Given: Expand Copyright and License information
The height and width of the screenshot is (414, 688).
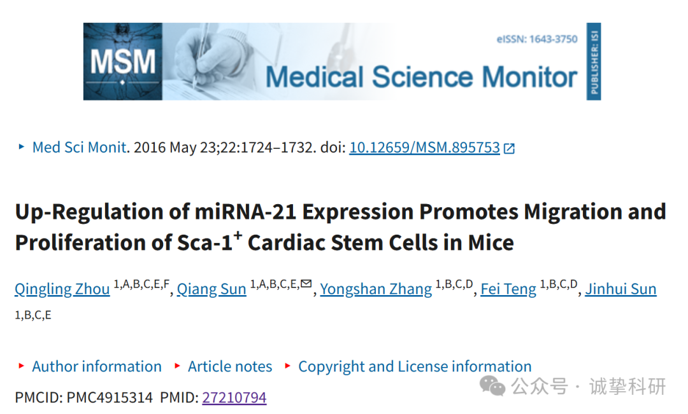Looking at the screenshot, I should pyautogui.click(x=415, y=366).
